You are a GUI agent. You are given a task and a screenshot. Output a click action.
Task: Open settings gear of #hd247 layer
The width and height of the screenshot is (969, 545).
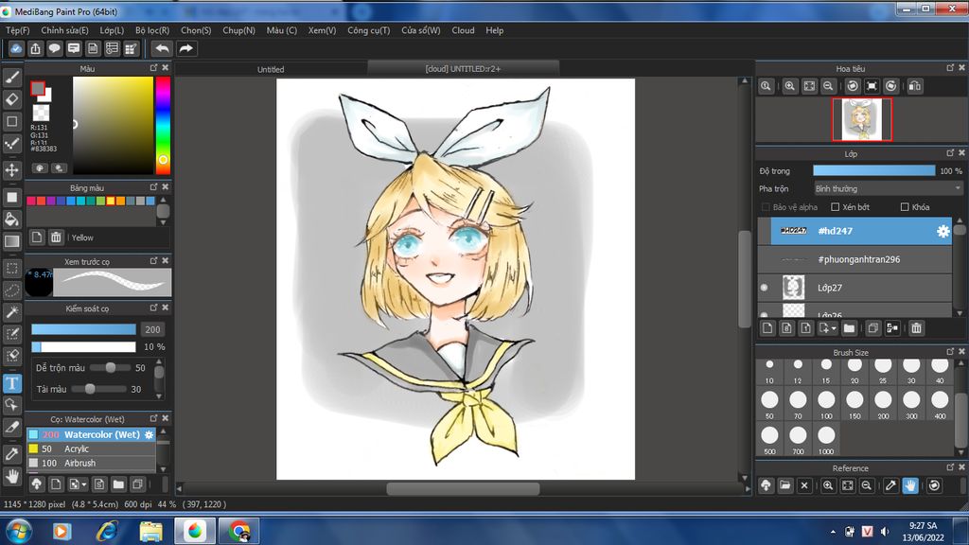click(x=943, y=231)
